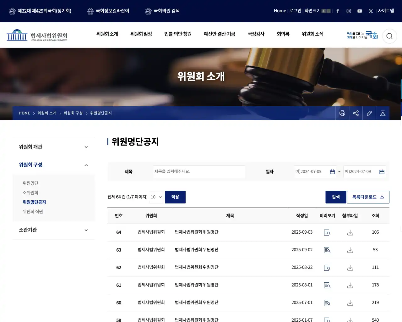This screenshot has height=322, width=402.
Task: Open the post titled 법제사법위원회 위원명단 numbered 62
Action: click(197, 267)
